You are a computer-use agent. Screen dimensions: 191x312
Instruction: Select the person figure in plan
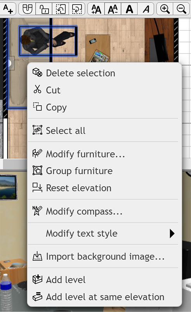[48, 41]
